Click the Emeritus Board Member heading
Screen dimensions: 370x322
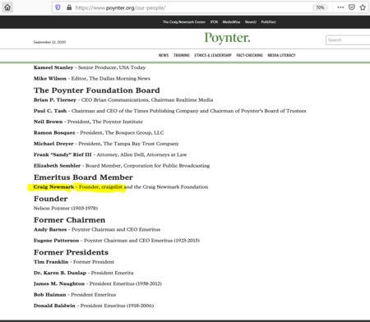point(83,177)
